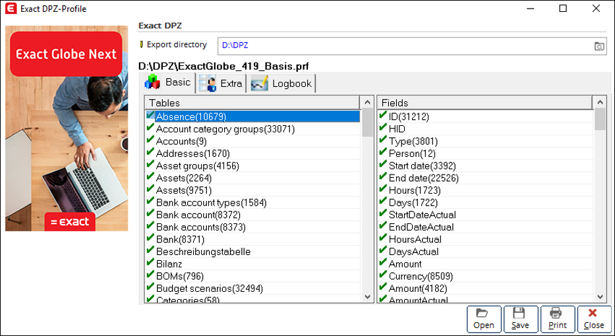Select the Bank(8371) table row
Image resolution: width=615 pixels, height=336 pixels.
(x=252, y=239)
